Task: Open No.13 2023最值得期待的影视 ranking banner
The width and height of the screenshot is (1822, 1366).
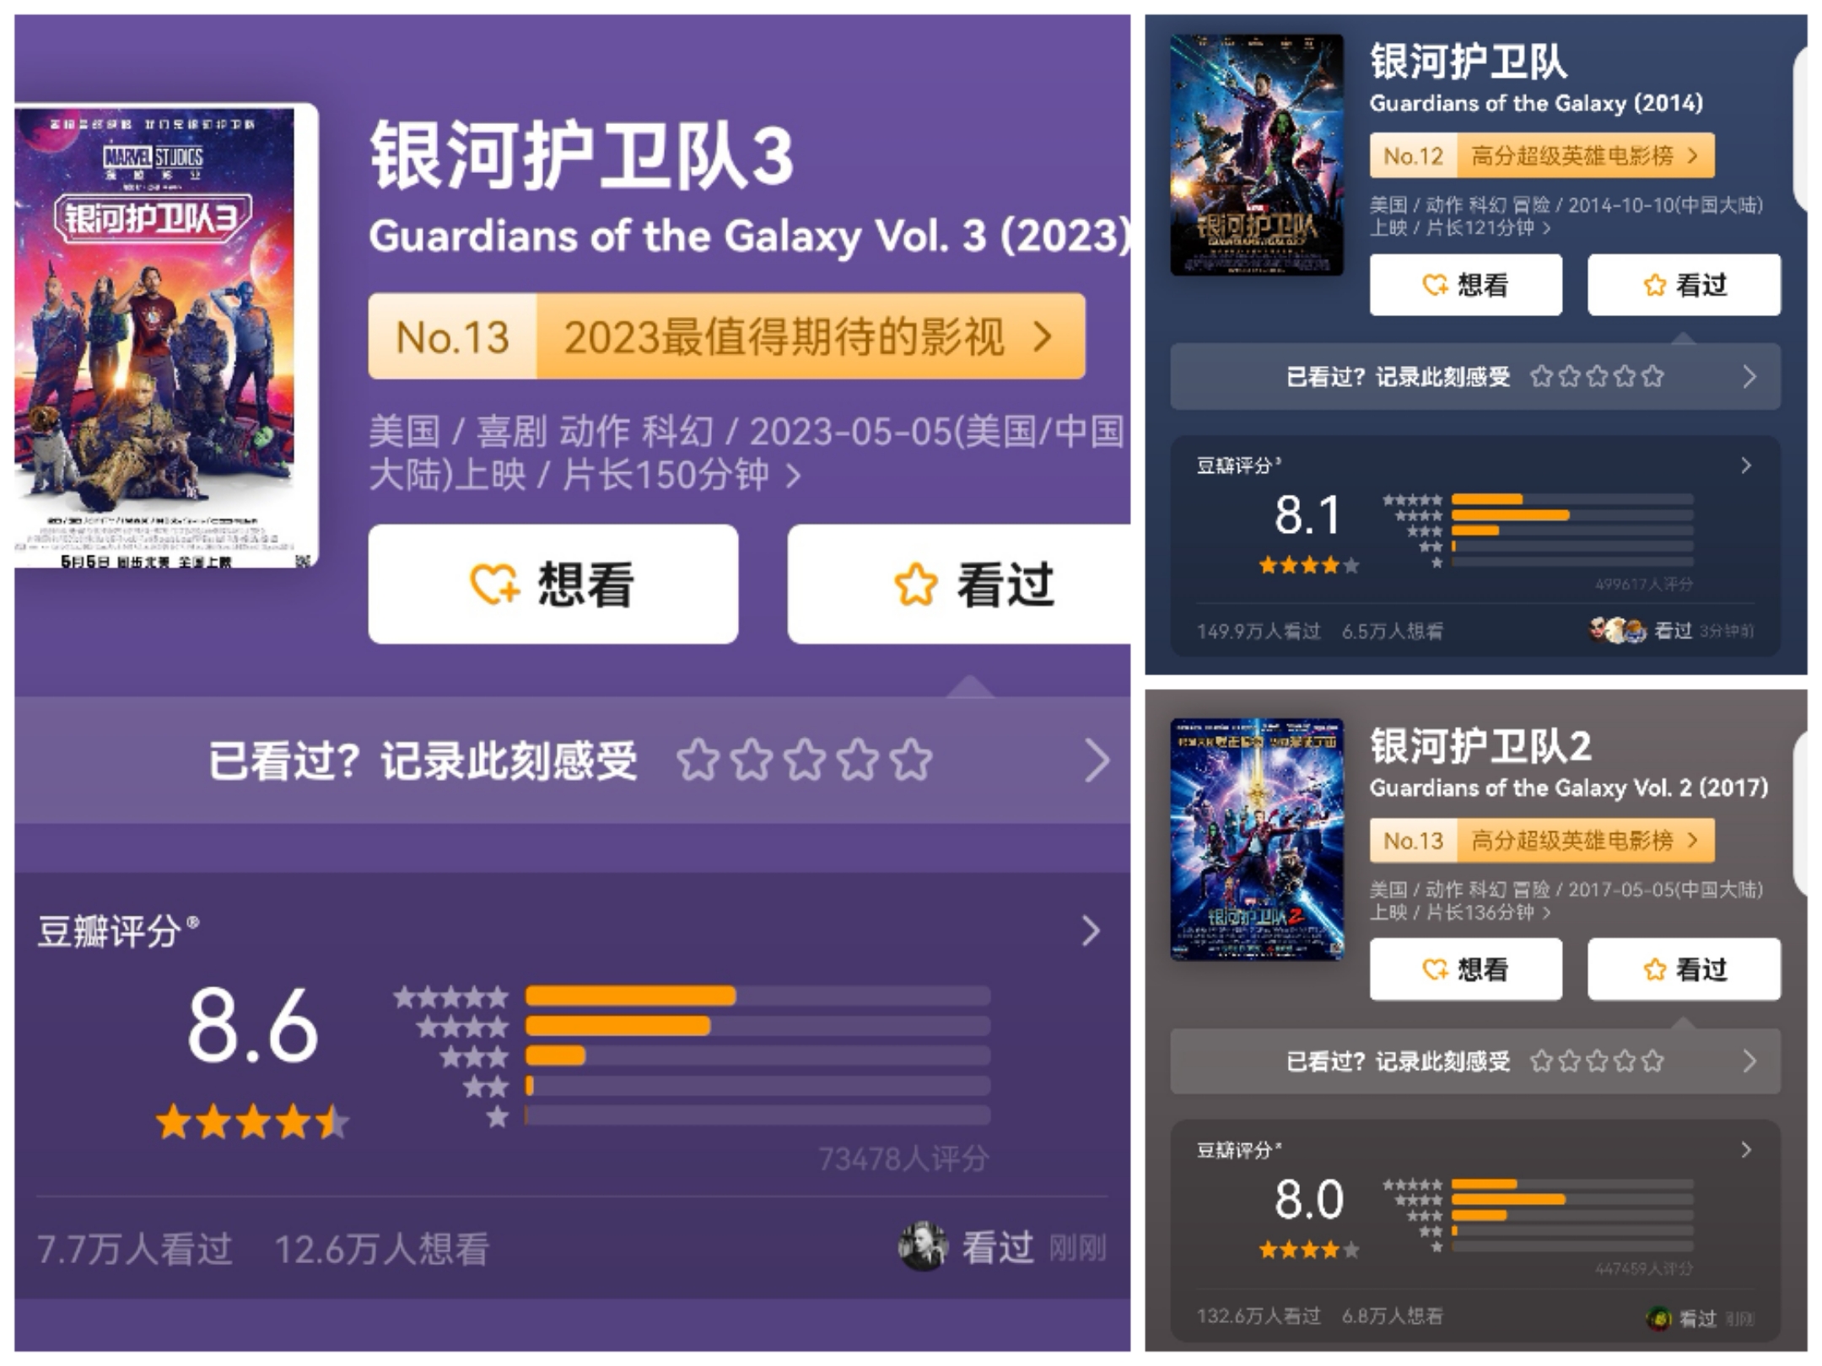Action: tap(726, 336)
